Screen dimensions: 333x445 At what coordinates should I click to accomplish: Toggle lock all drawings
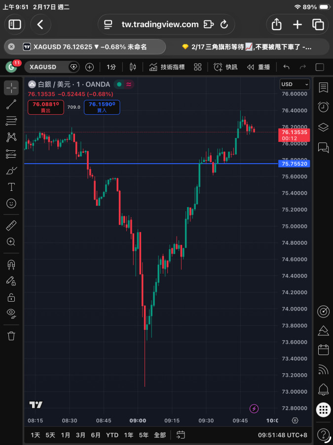pos(11,298)
